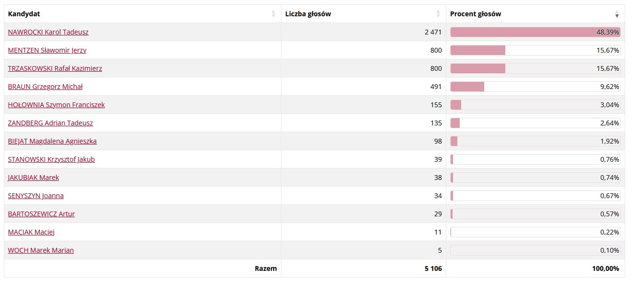
Task: Open STANOWSKI Krzysztof Jakub link
Action: tap(52, 159)
